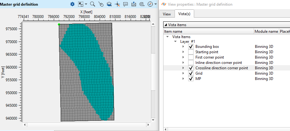Collapse the Layer #1 tree node
Viewport: 290px width, 131px height.
pos(175,41)
